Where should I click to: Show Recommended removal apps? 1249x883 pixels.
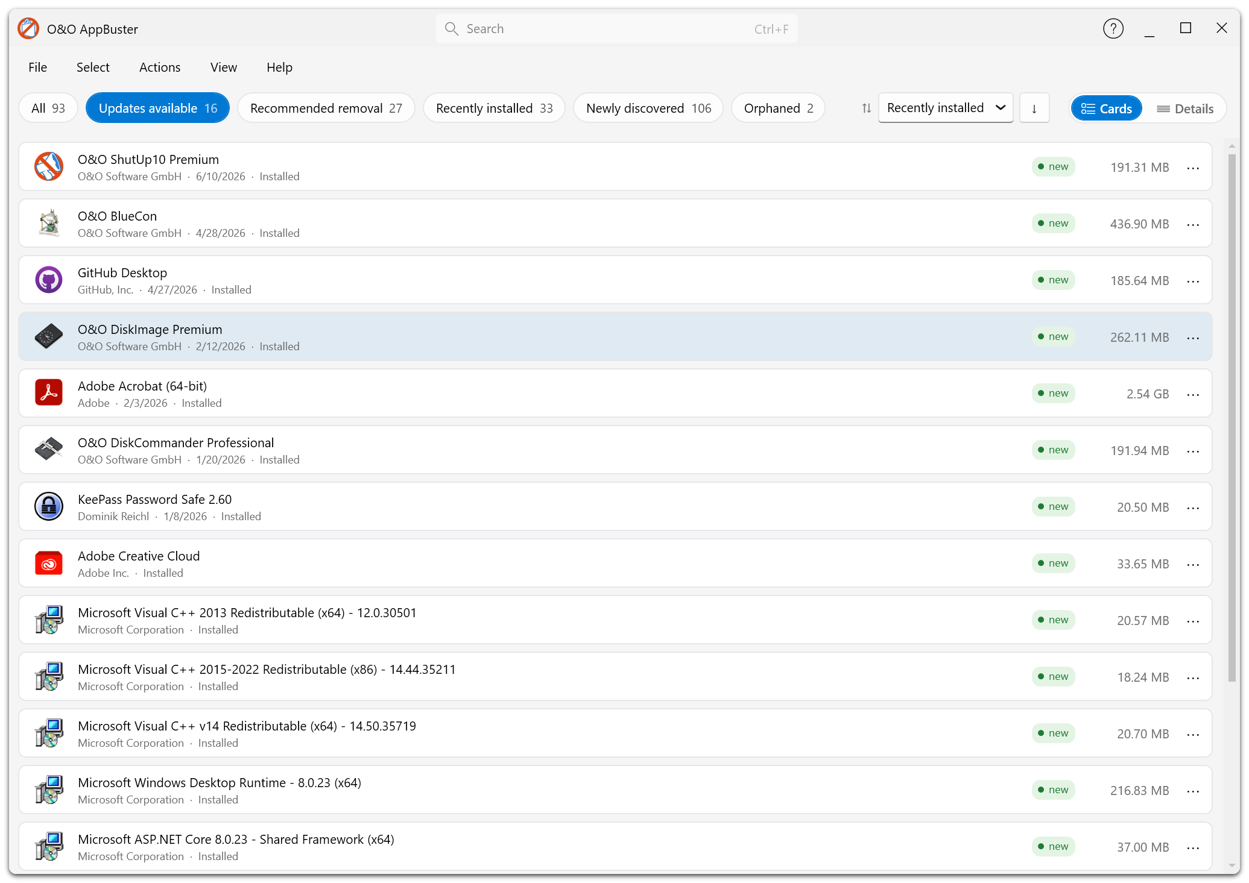[326, 108]
